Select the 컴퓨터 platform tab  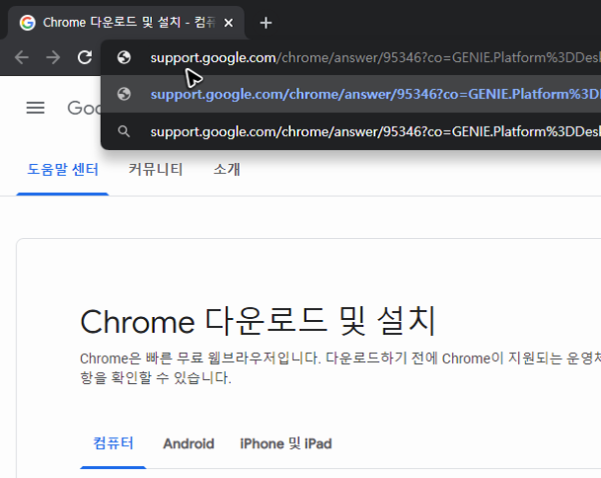pos(113,443)
